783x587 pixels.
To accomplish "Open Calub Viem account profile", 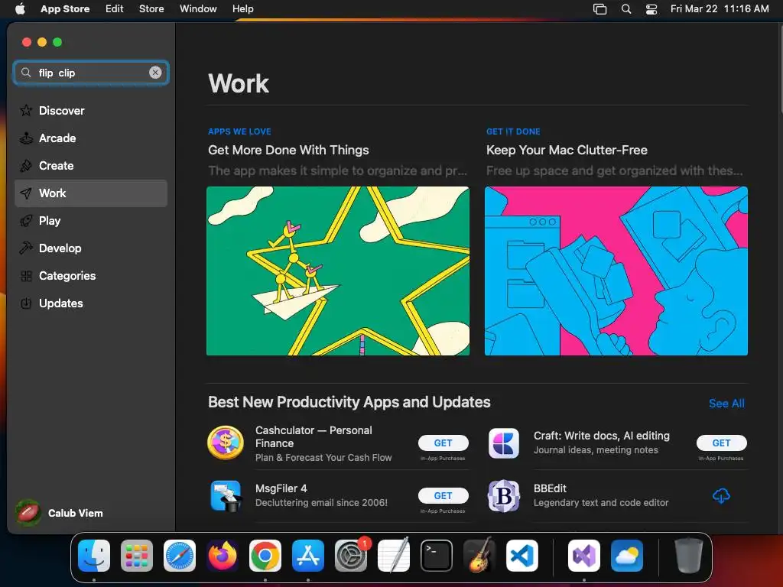I will point(59,513).
